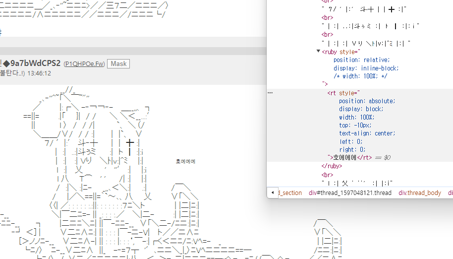Select the d_section breadcrumb item

(290, 193)
